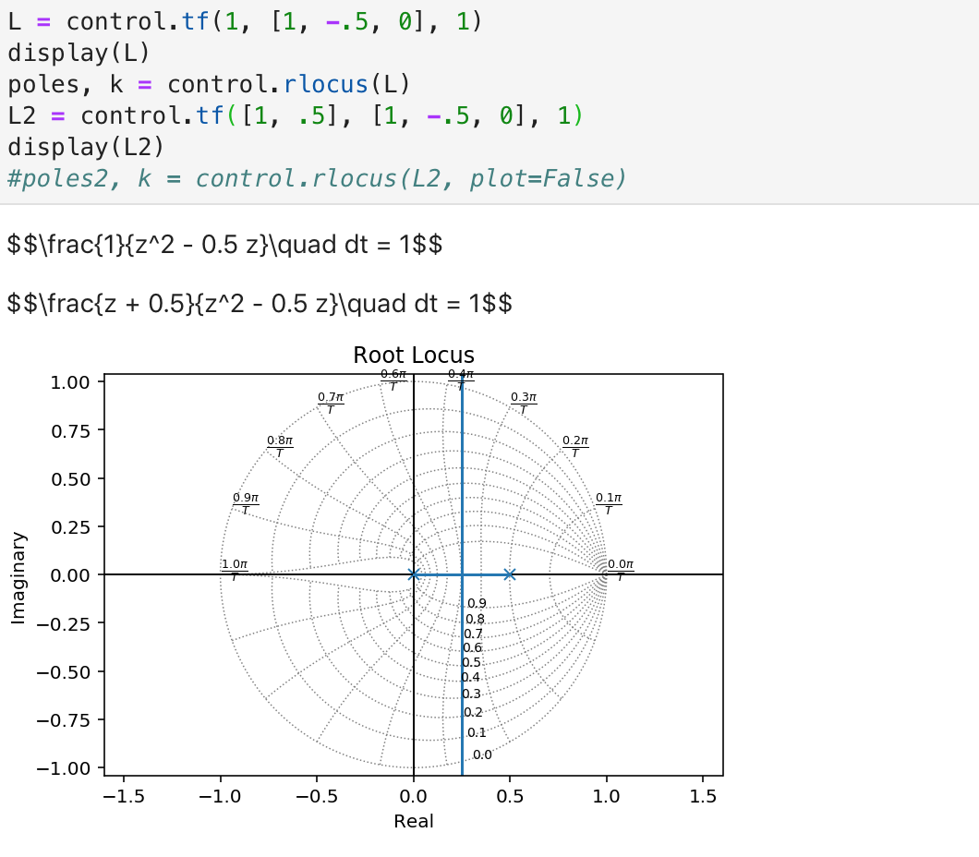Click the '0.9π/T' frequency label
The image size is (979, 857).
pos(246,503)
